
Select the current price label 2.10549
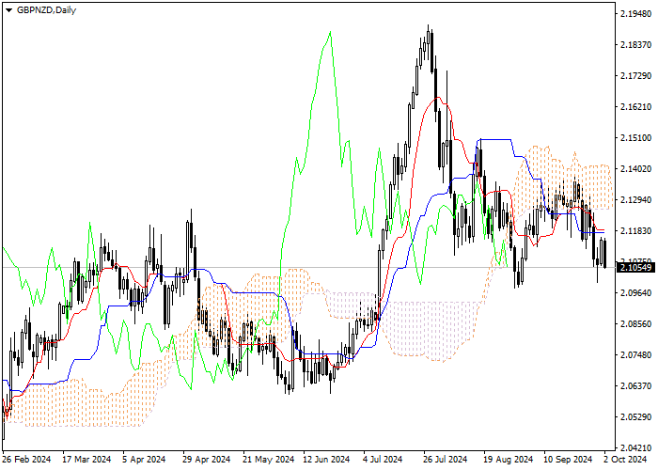pyautogui.click(x=635, y=267)
